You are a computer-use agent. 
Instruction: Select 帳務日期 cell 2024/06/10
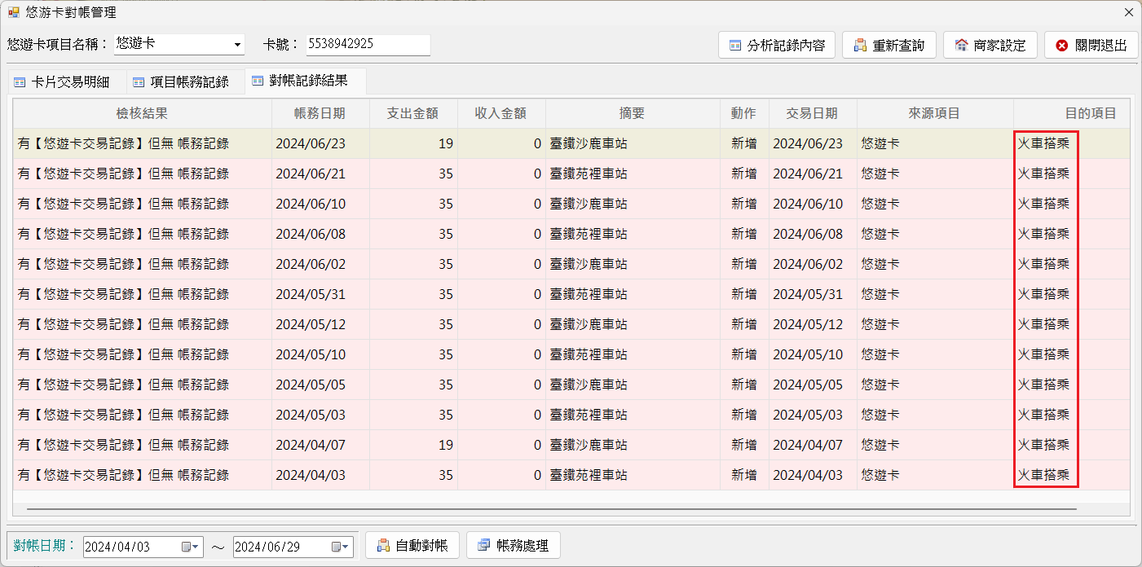tap(320, 204)
